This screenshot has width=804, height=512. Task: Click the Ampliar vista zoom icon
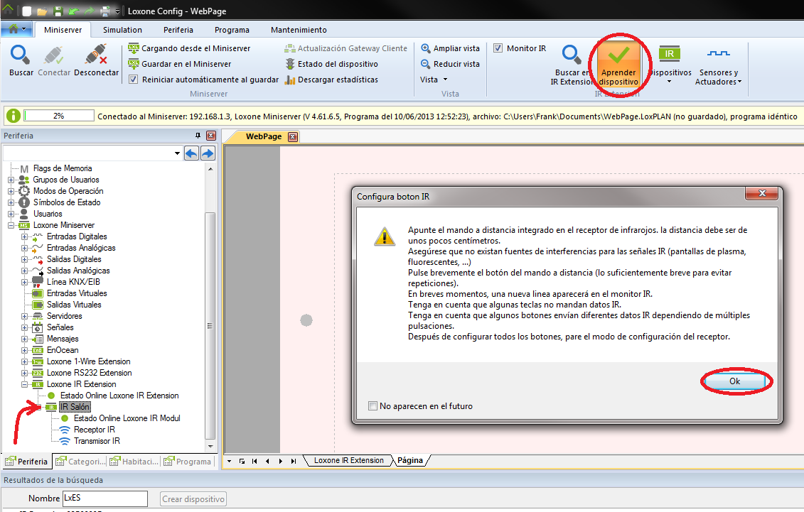(426, 48)
